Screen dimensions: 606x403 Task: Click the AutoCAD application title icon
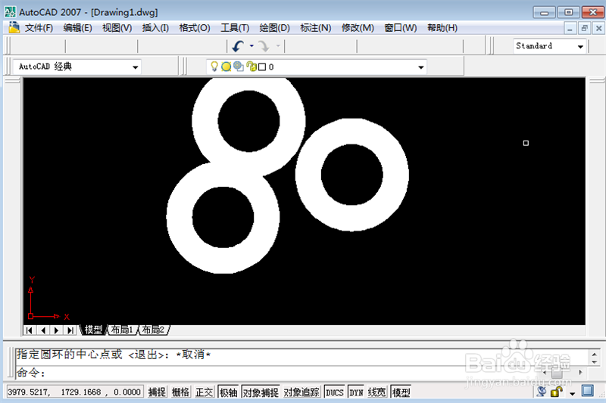tap(10, 12)
